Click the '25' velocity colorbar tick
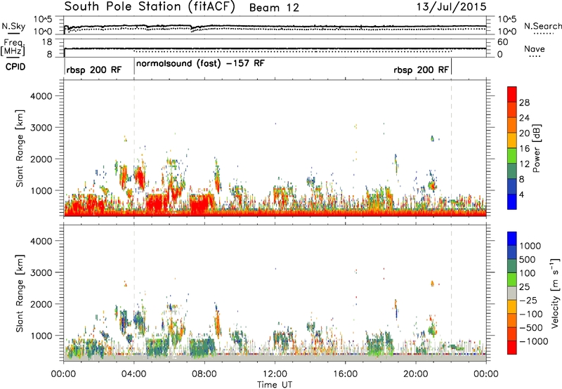The width and height of the screenshot is (562, 389). coord(525,286)
